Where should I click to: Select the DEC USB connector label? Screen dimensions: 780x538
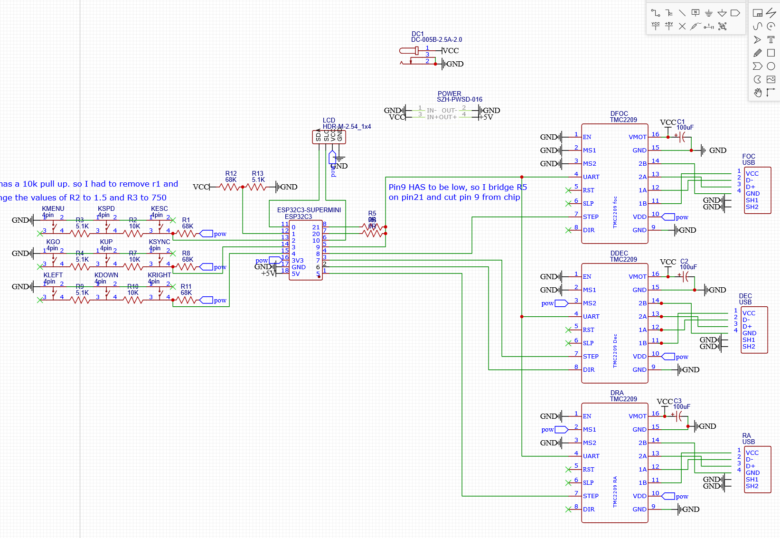pos(745,299)
